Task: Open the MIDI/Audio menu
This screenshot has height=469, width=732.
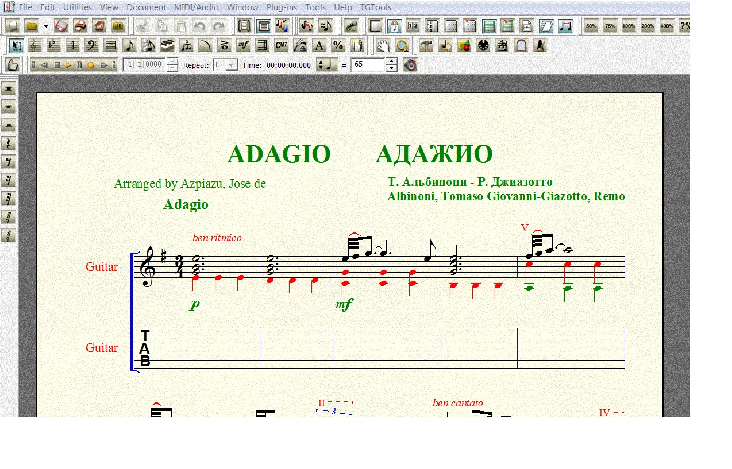Action: click(197, 7)
